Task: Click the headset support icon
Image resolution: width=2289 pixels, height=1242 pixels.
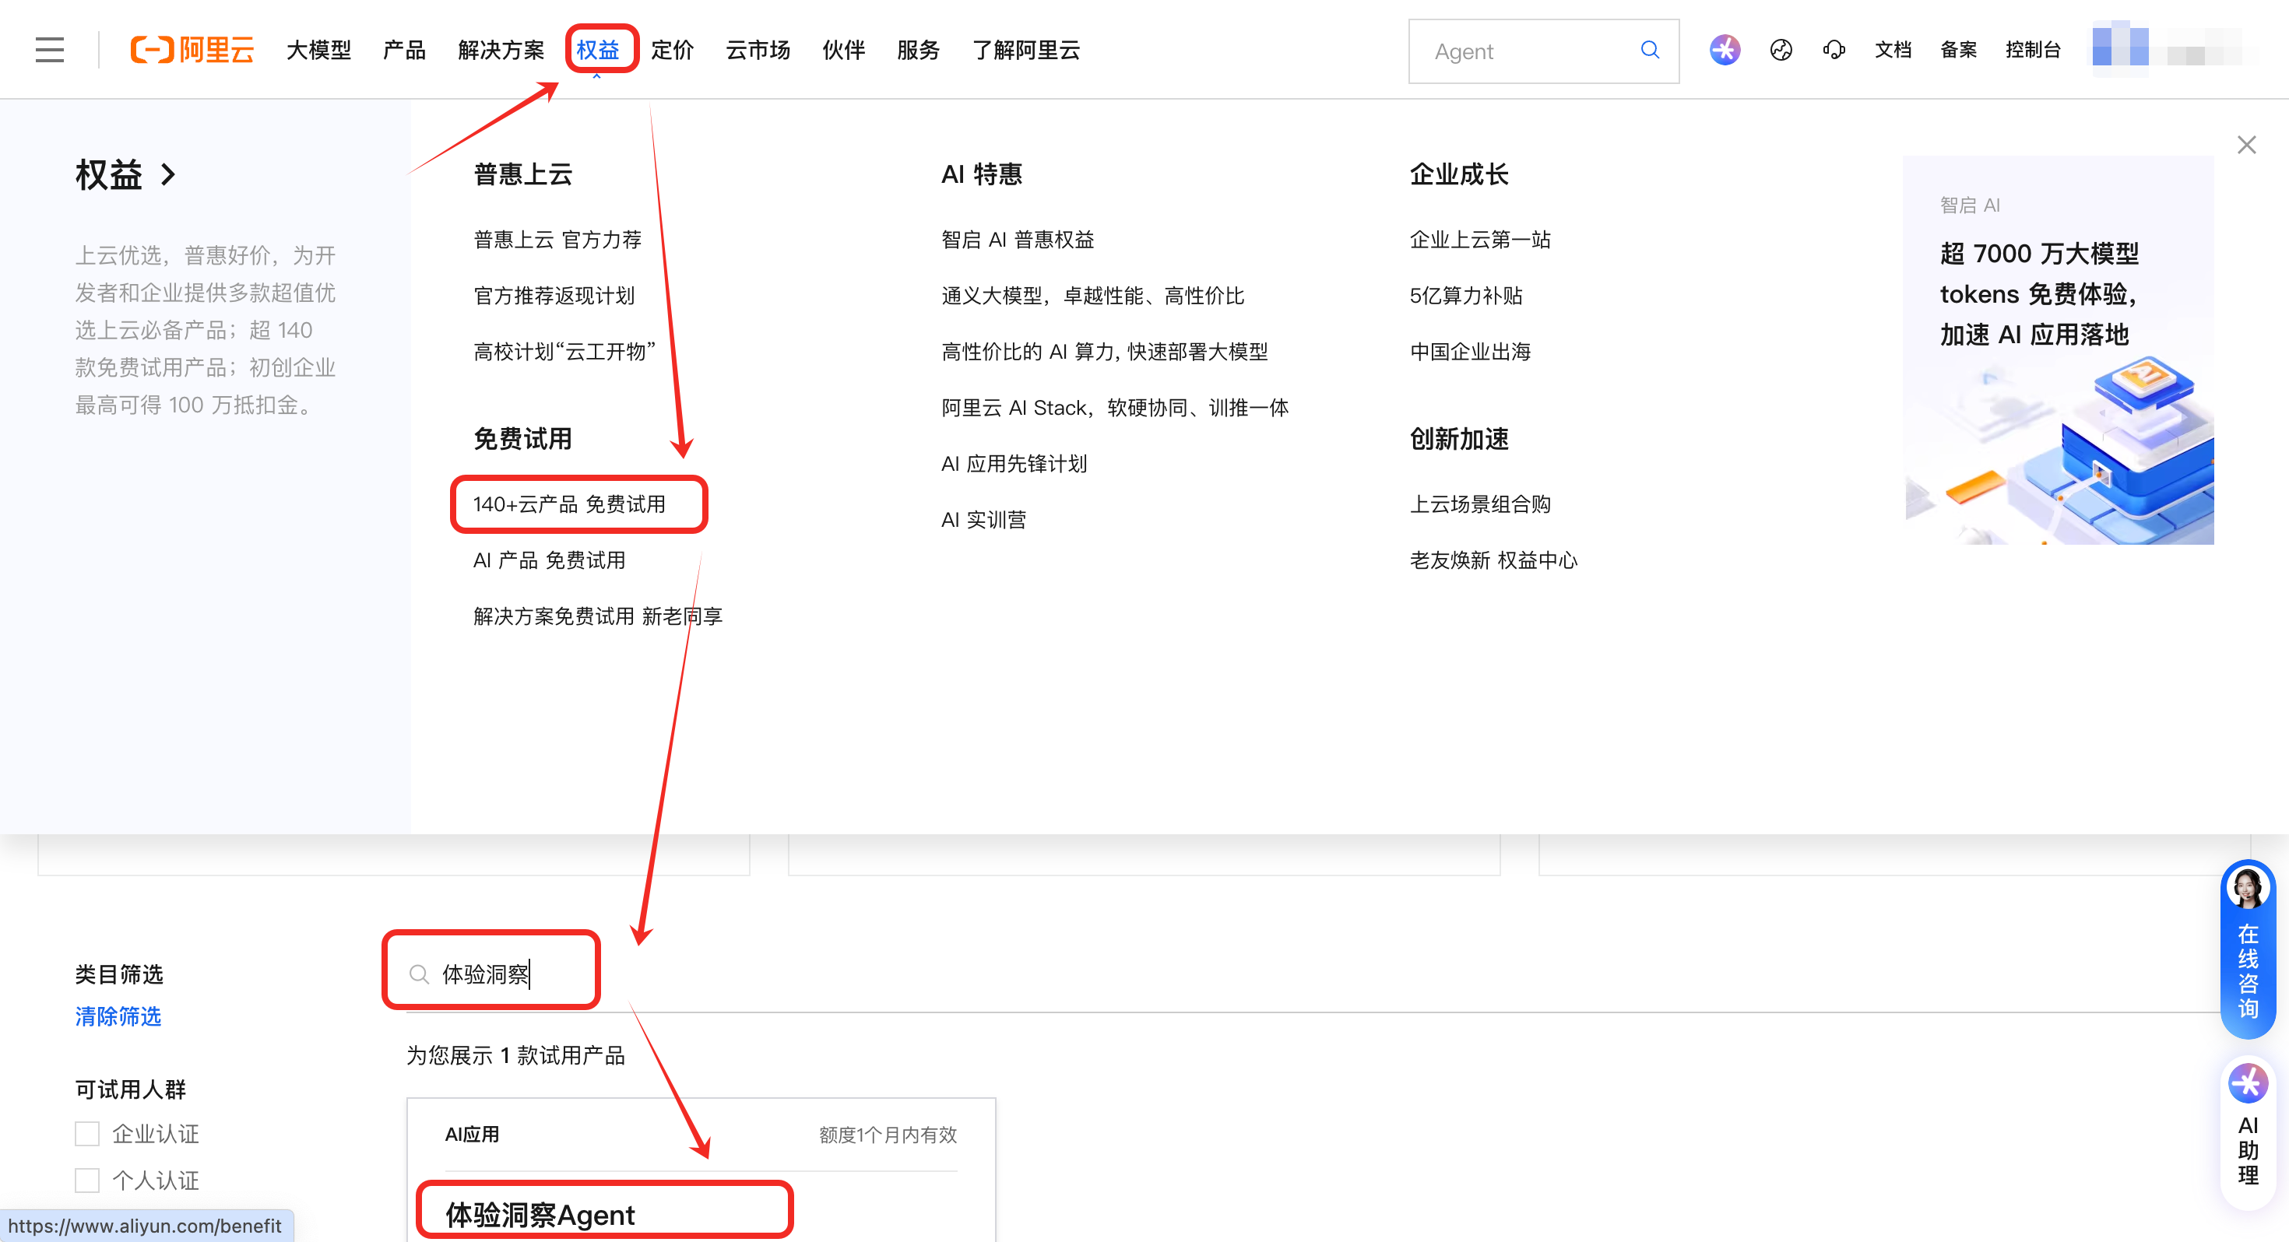Action: click(1834, 50)
